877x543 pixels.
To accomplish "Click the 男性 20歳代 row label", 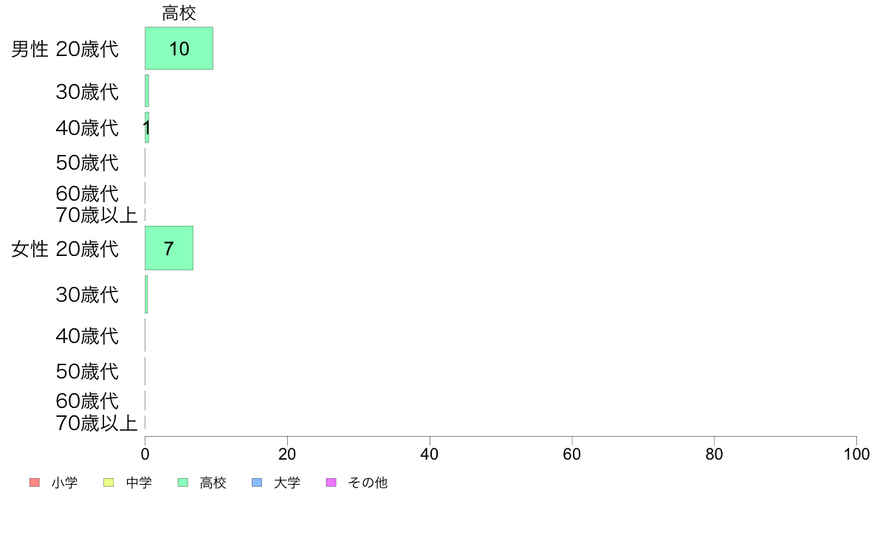I will point(65,49).
